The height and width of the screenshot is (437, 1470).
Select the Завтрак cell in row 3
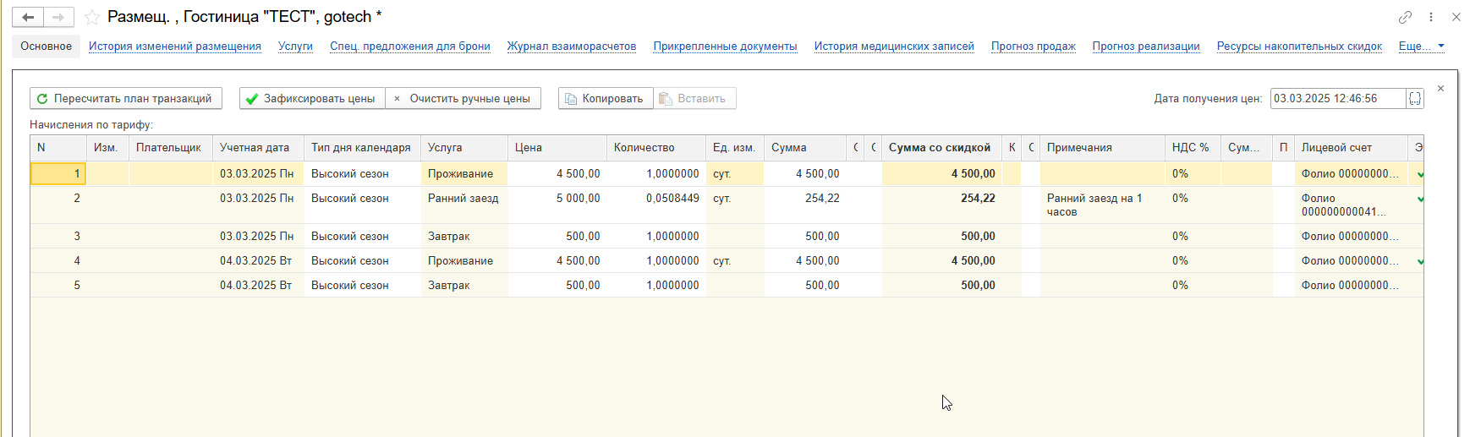coord(464,237)
